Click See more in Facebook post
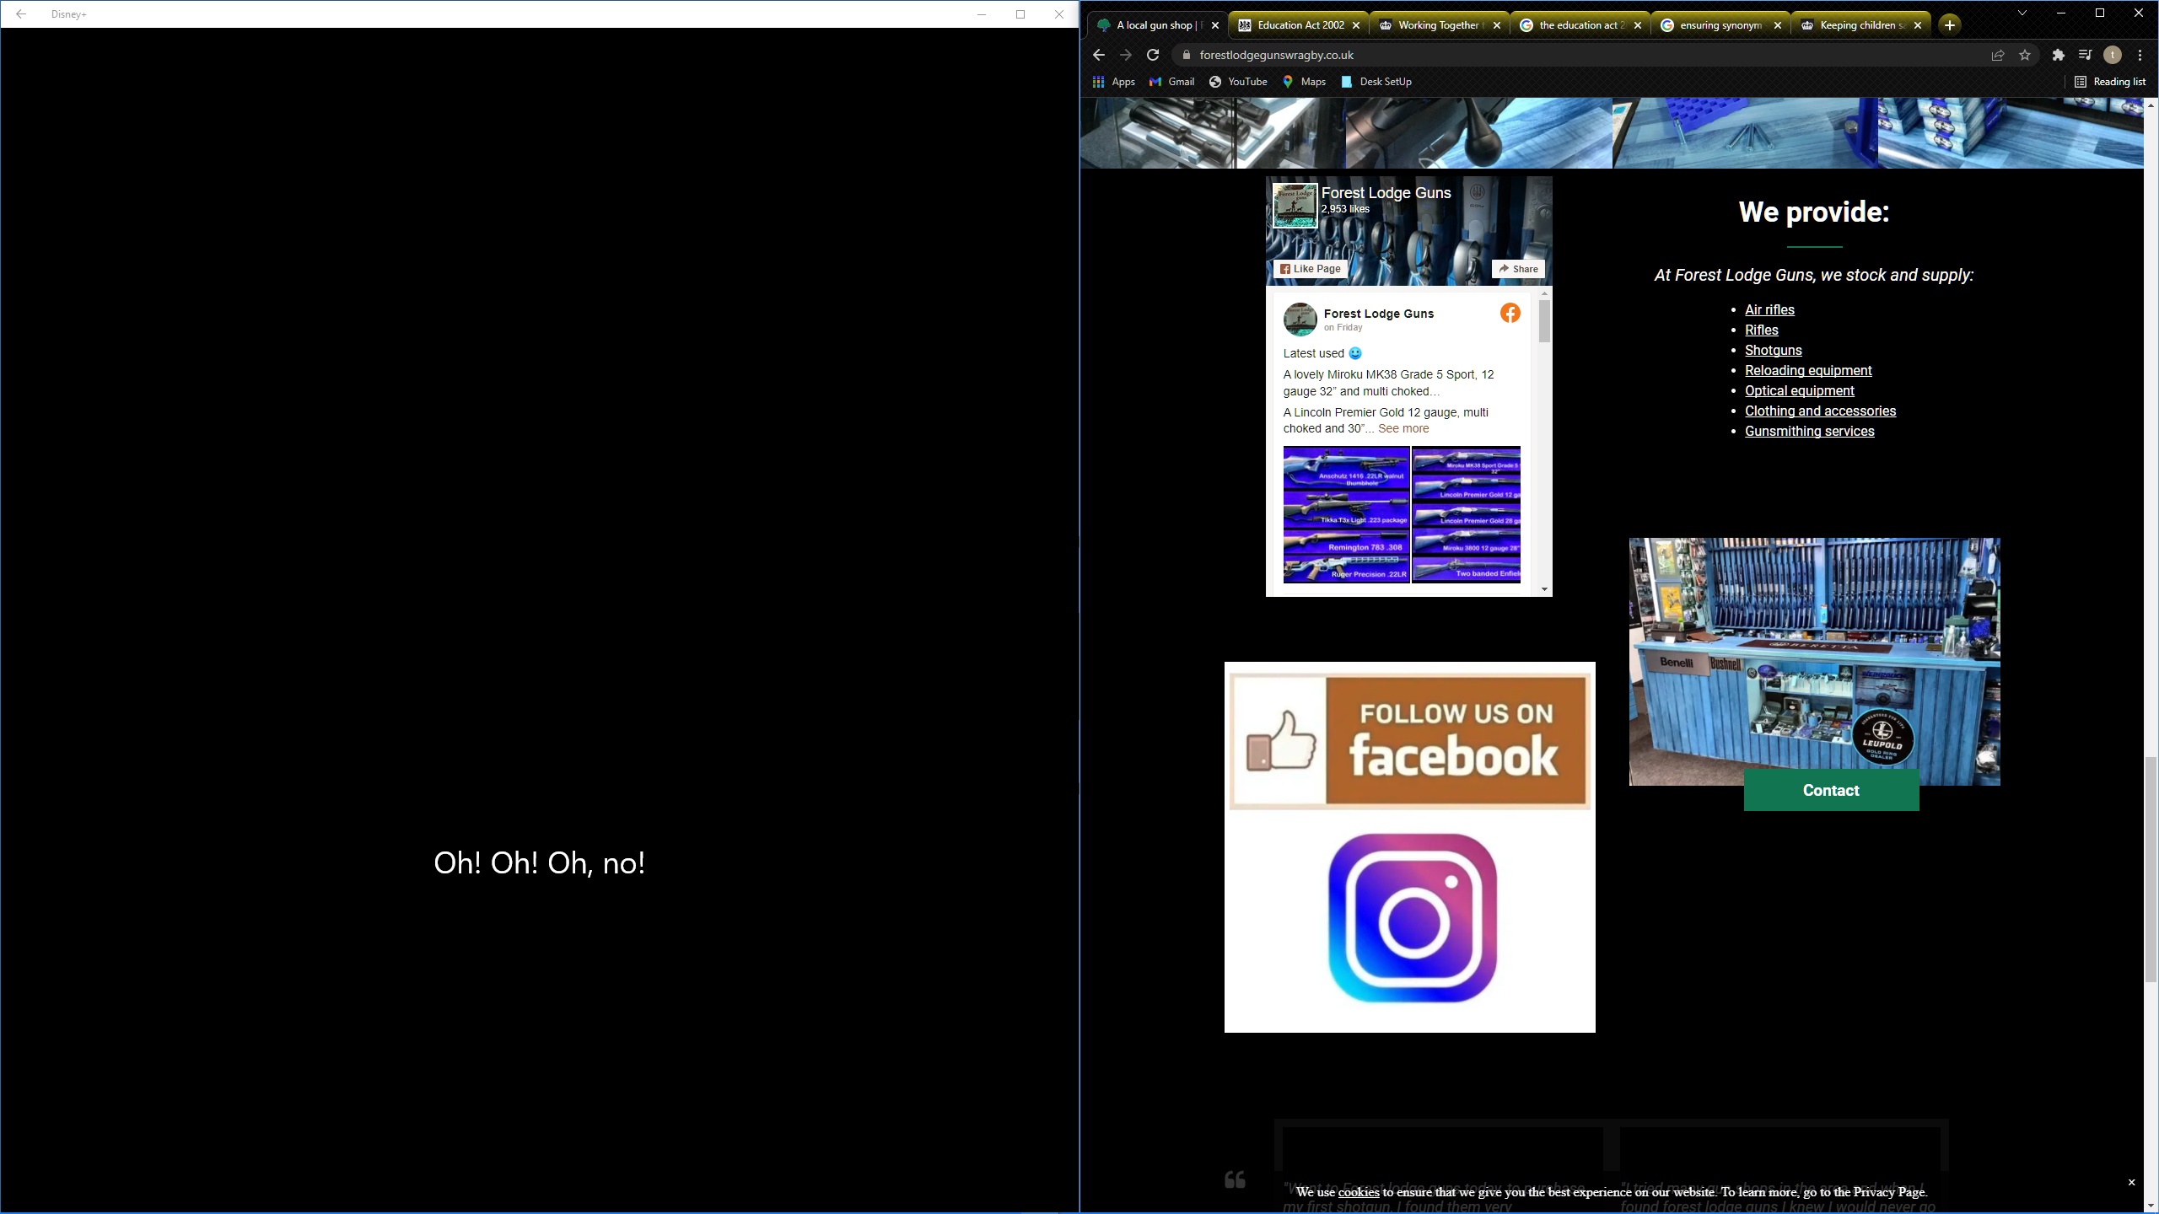Screen dimensions: 2159x1214 pyautogui.click(x=1403, y=428)
